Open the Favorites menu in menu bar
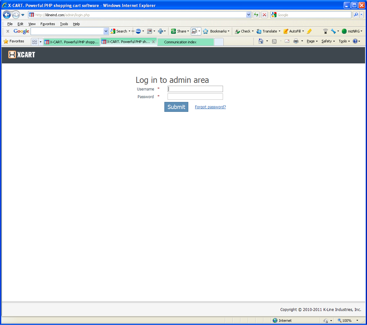 (x=47, y=24)
